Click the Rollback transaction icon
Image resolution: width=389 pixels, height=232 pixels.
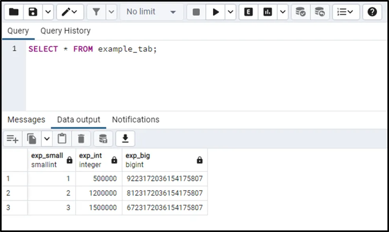pos(320,12)
